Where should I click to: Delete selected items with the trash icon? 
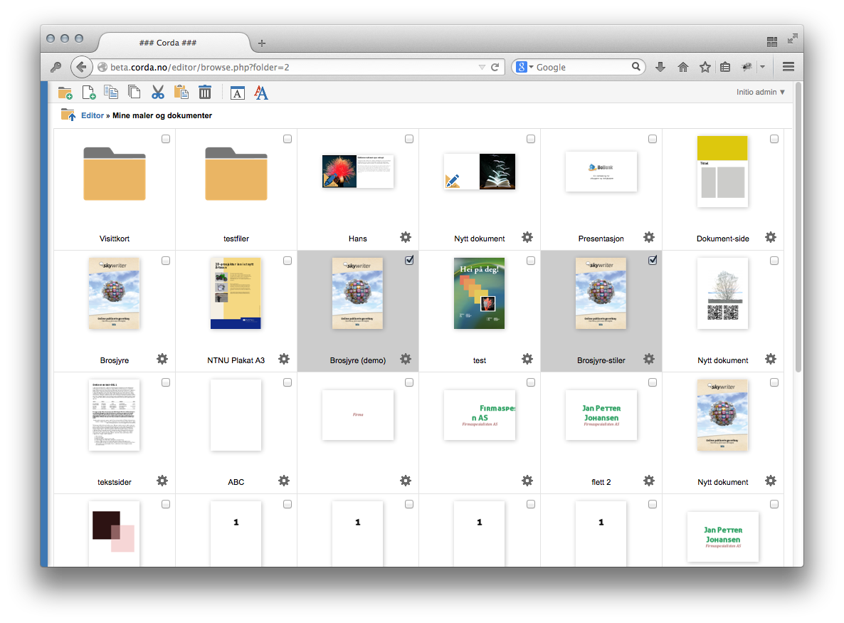coord(205,92)
